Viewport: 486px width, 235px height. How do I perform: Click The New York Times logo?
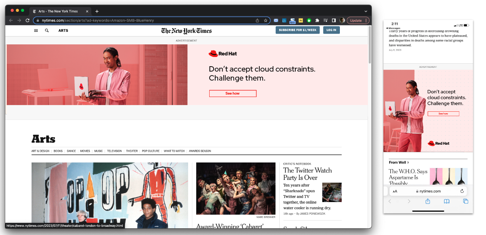coord(187,30)
